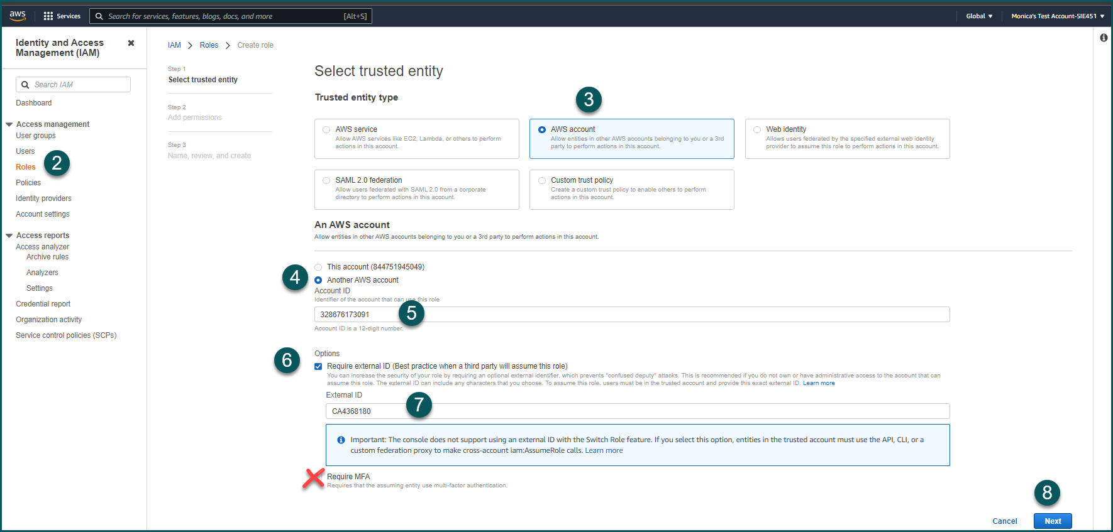
Task: Click the IAM breadcrumb link
Action: (x=174, y=45)
